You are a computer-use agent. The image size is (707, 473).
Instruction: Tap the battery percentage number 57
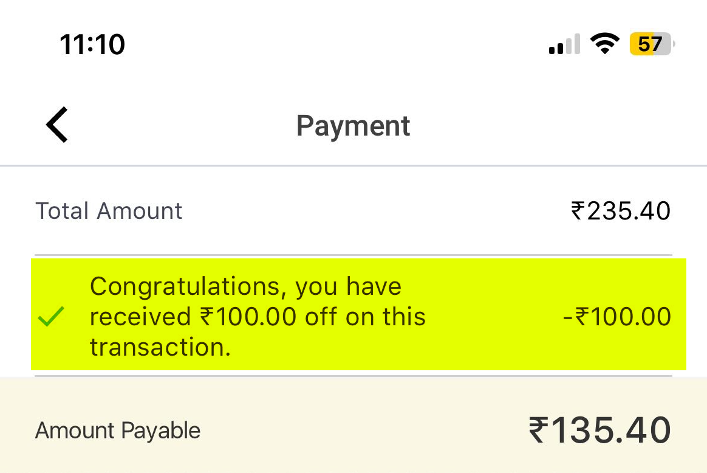[649, 44]
